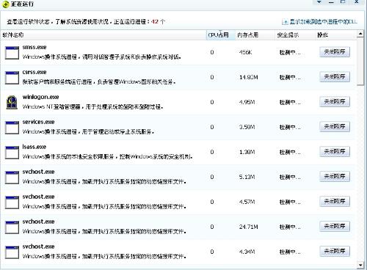
Task: Open the show loaded DLL link
Action: pyautogui.click(x=323, y=22)
